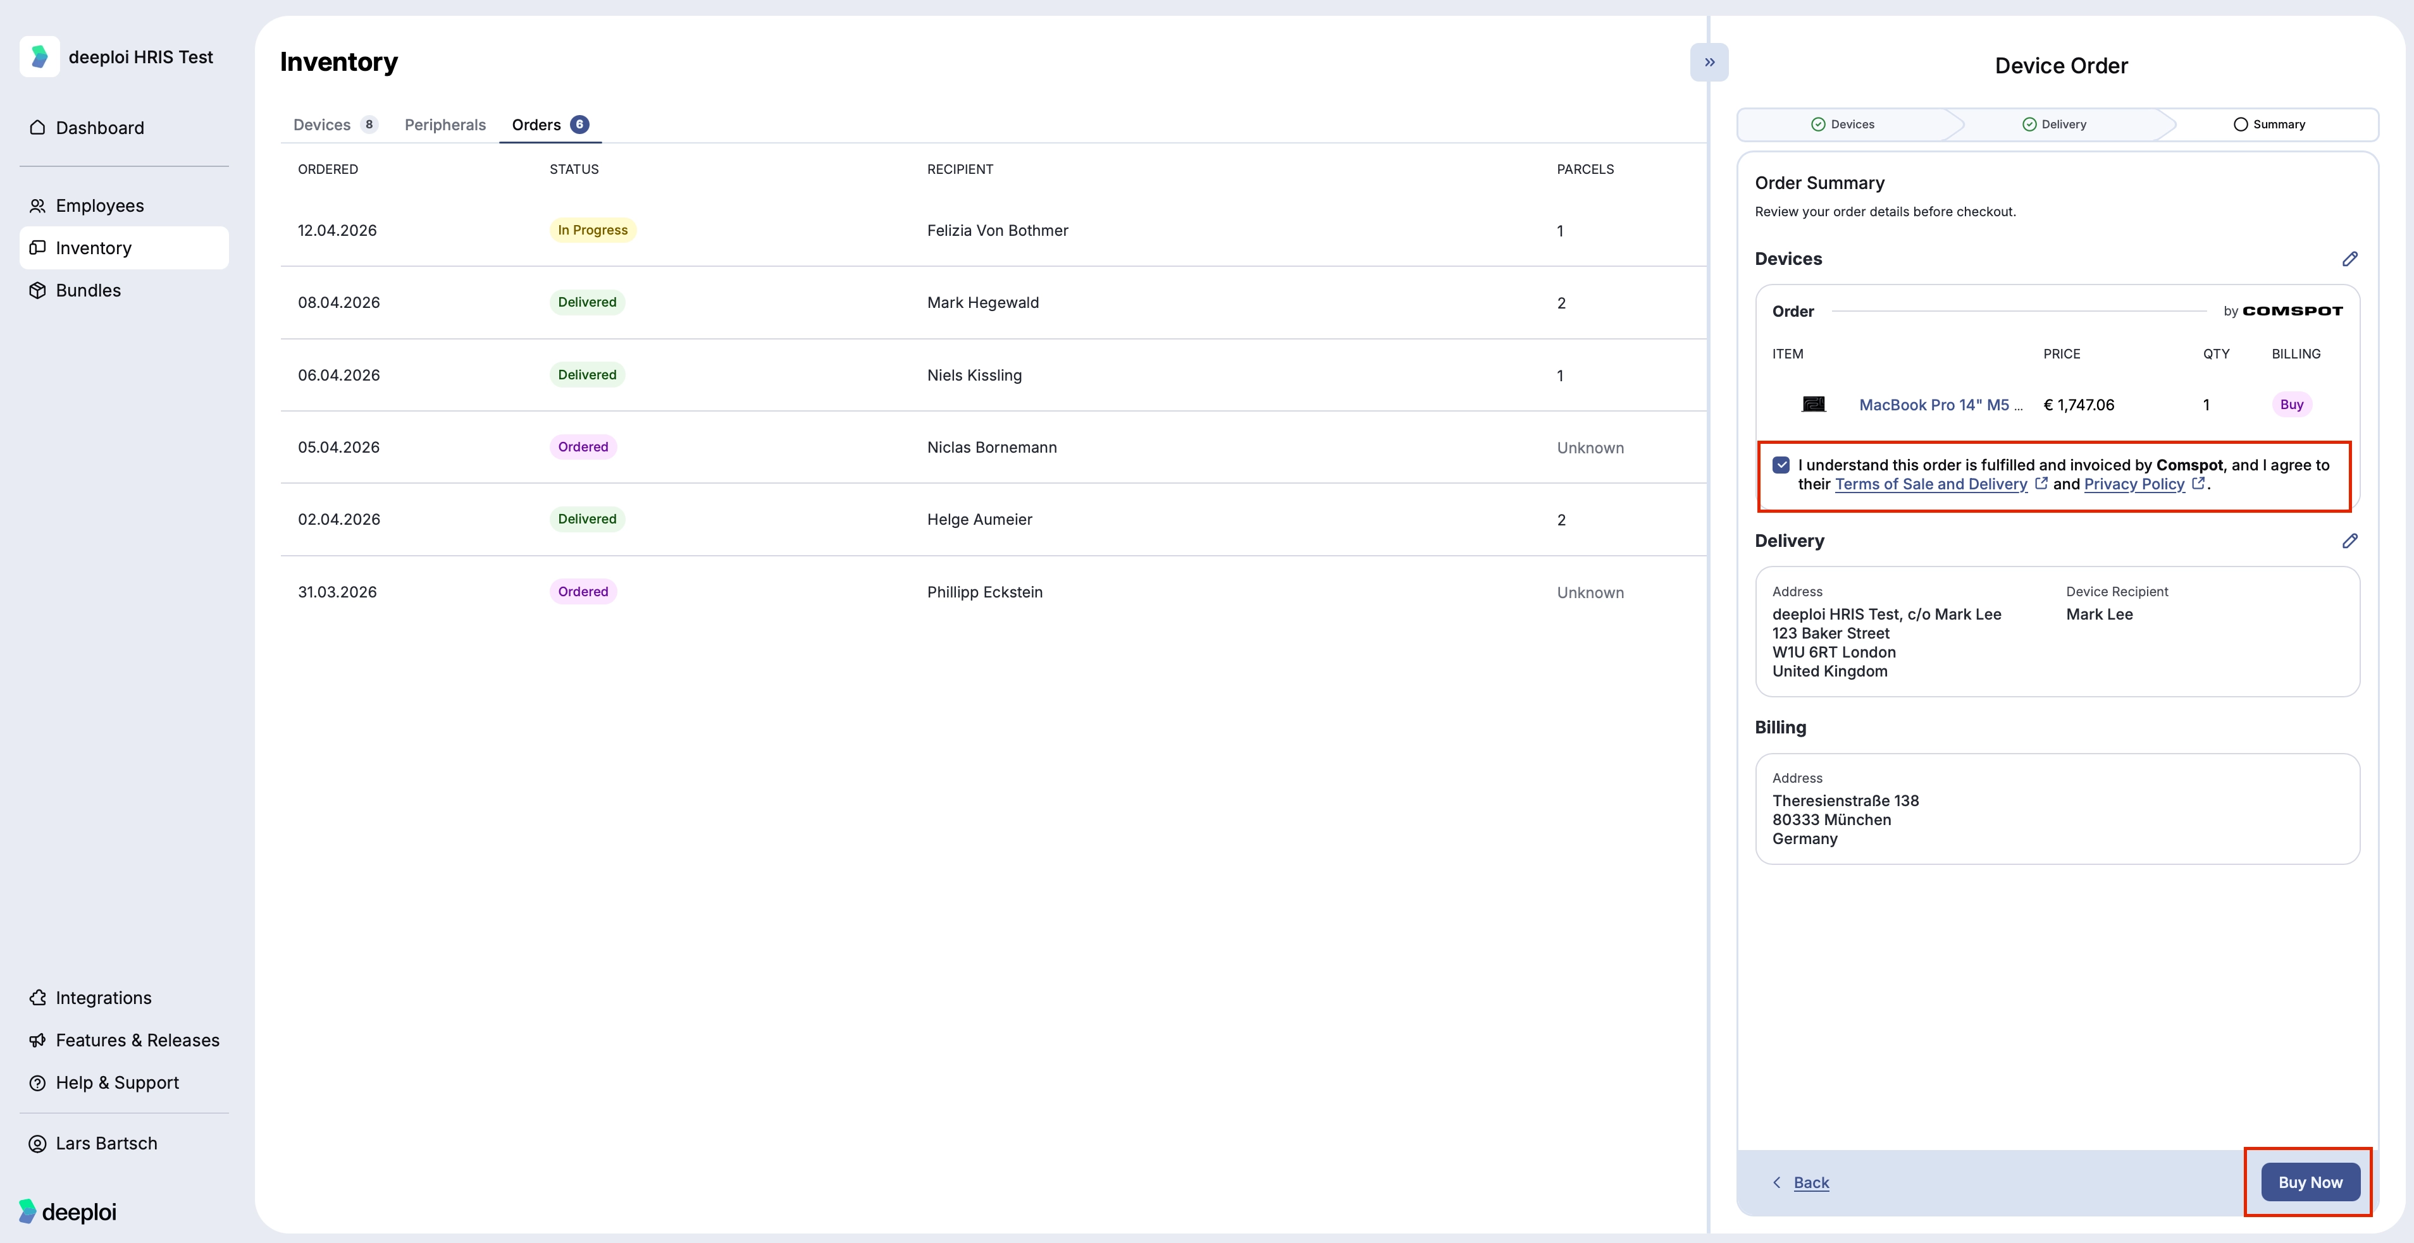This screenshot has height=1243, width=2414.
Task: Edit the Delivery section with pencil icon
Action: 2350,541
